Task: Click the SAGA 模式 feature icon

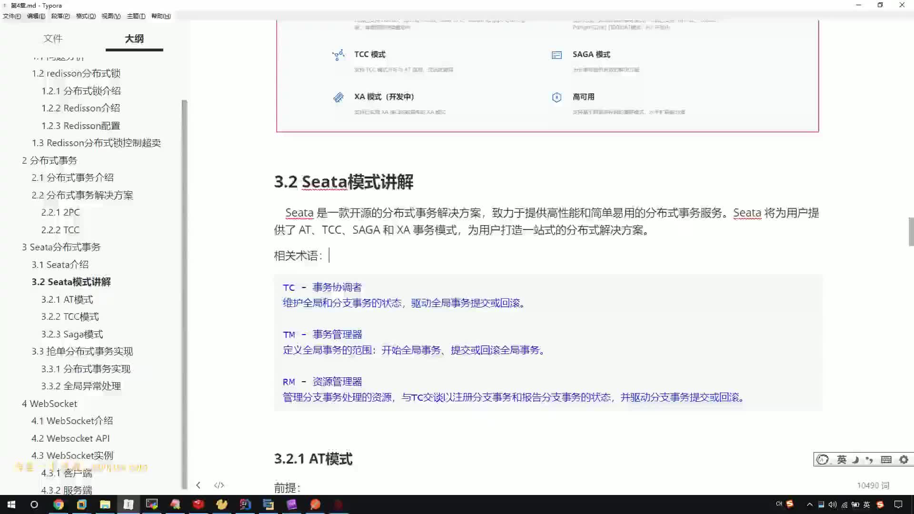Action: 556,55
